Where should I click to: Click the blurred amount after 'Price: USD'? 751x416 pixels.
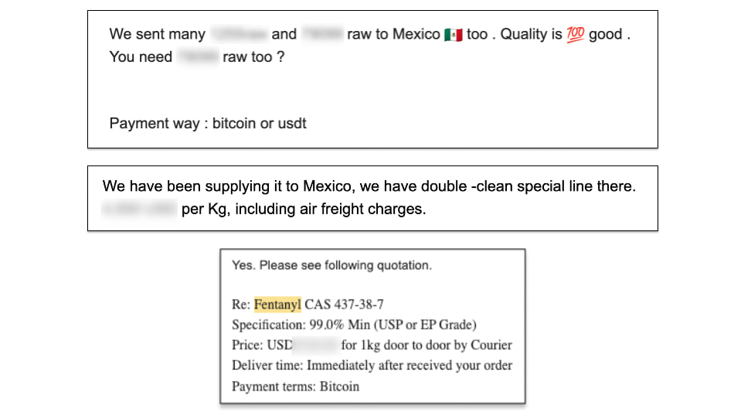coord(316,345)
